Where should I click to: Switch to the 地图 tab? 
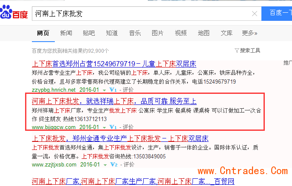204,33
